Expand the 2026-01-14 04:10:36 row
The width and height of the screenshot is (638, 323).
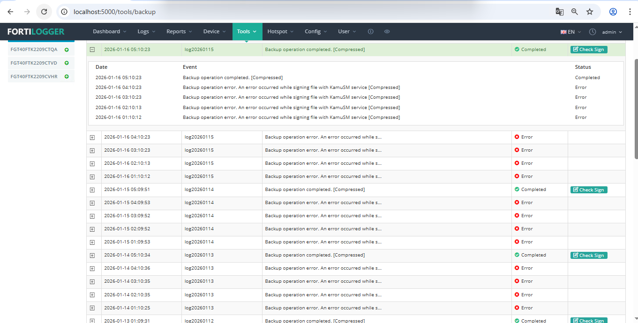click(x=92, y=268)
